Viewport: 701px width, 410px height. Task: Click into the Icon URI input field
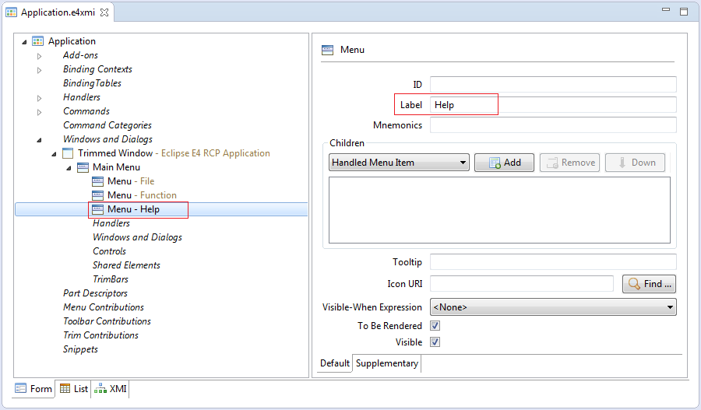click(522, 284)
